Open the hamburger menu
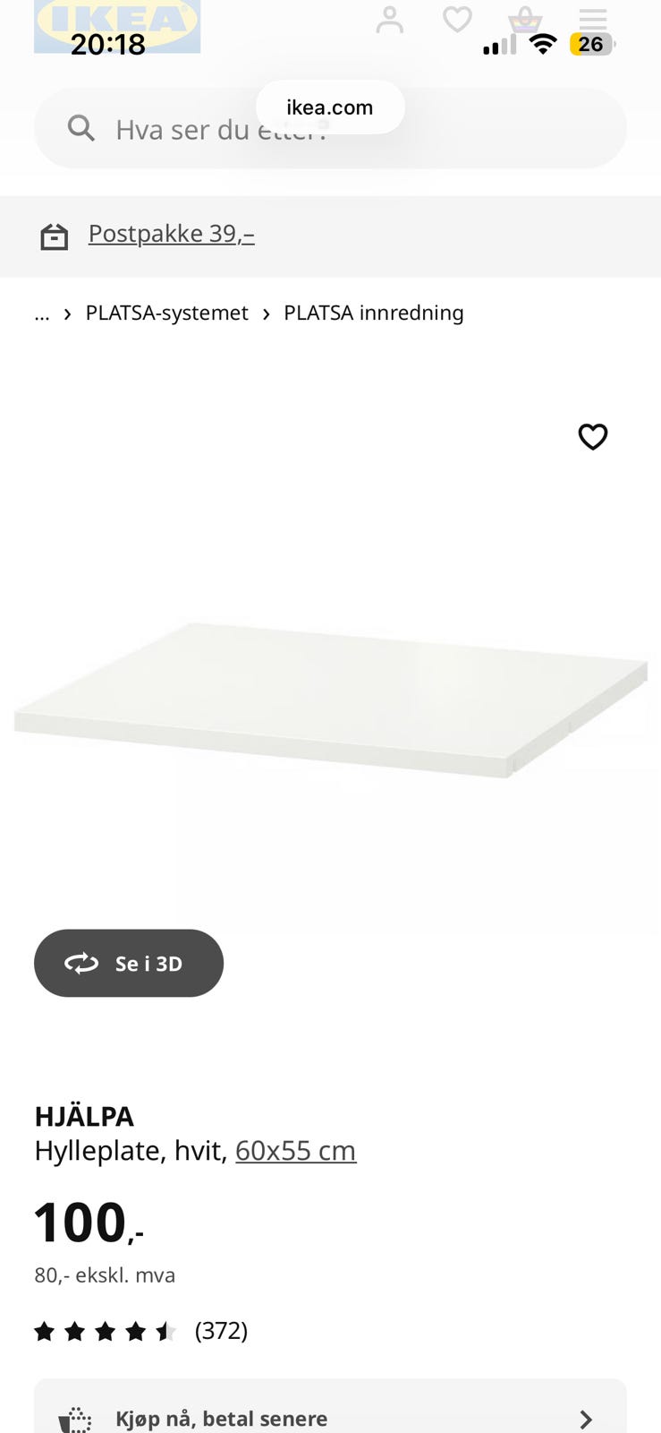Screen dimensions: 661x1433 pos(593,20)
